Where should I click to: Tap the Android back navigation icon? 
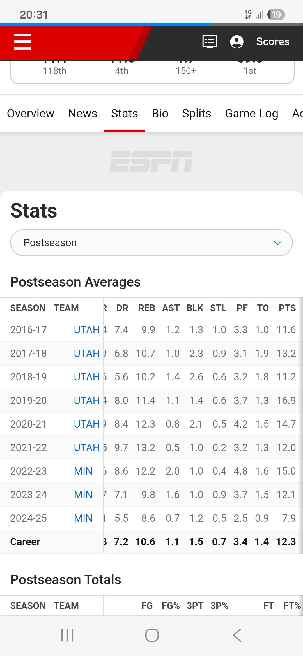click(x=237, y=635)
